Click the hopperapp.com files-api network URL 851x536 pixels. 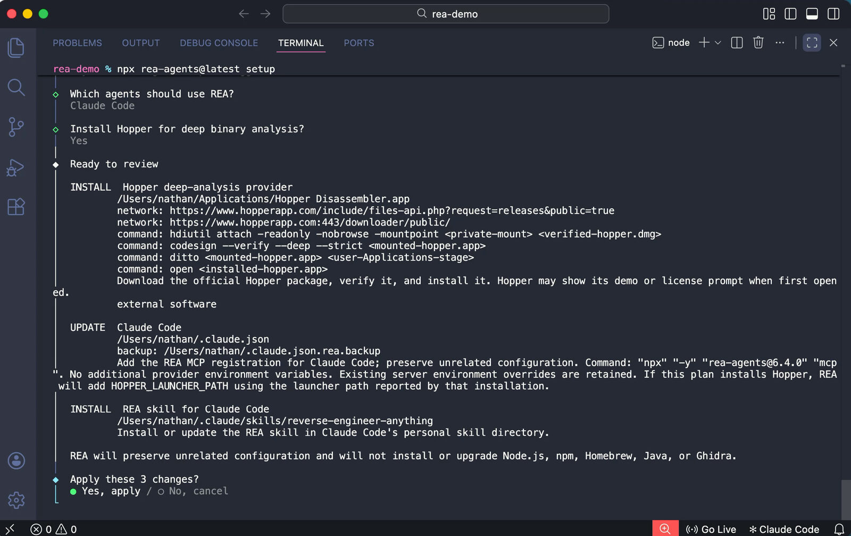[392, 211]
